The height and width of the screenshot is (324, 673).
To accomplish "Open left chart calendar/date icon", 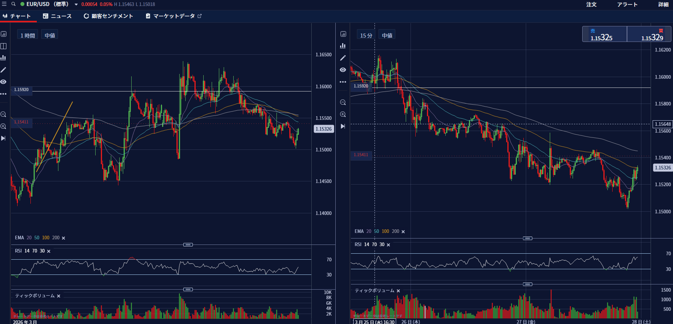I will 4,34.
